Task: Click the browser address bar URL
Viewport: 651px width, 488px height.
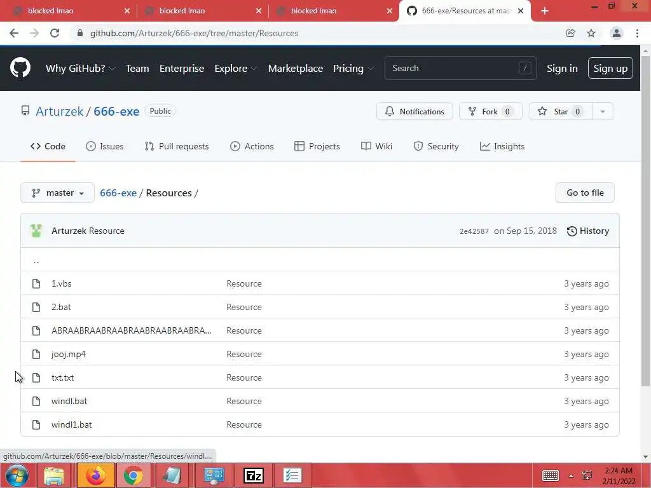Action: (194, 33)
